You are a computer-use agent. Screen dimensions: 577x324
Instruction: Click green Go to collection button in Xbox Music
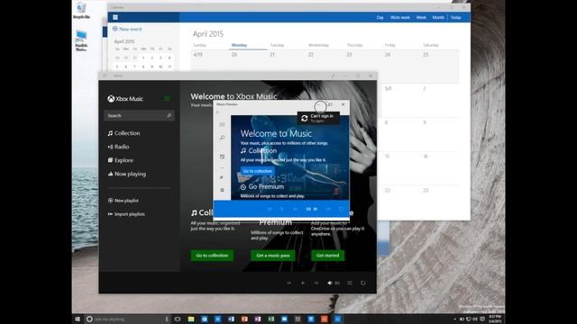click(x=212, y=256)
